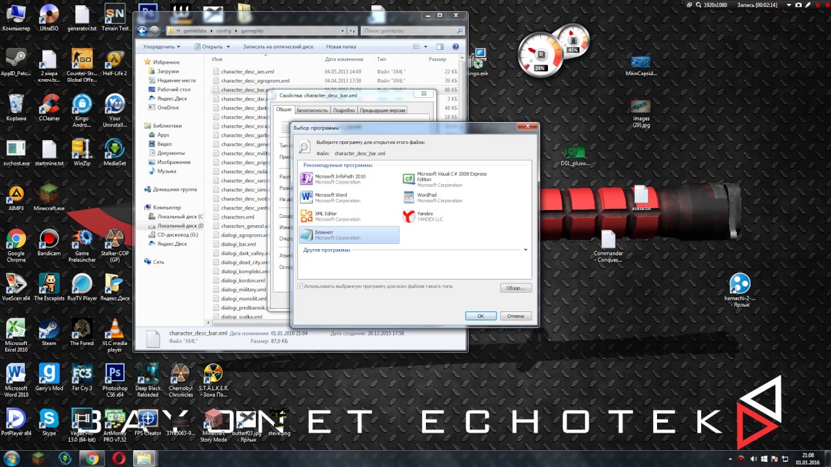Viewport: 831px width, 467px height.
Task: Select Steam desktop shortcut
Action: (x=49, y=333)
